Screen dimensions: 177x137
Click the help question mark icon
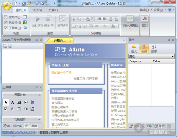point(170,10)
